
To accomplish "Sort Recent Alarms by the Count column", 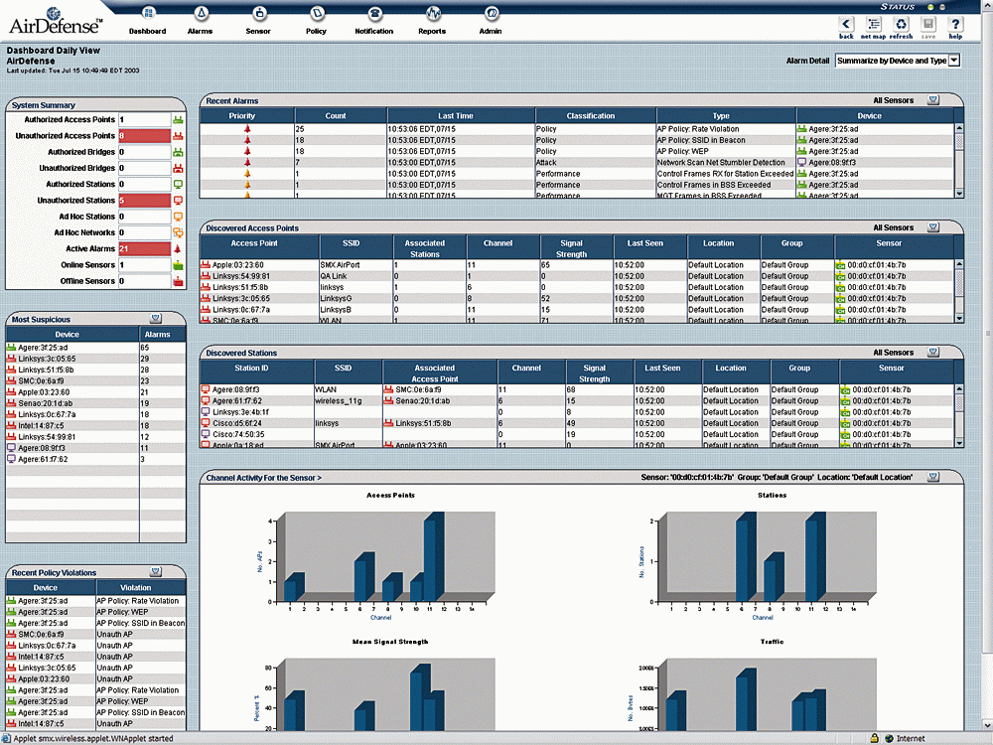I will [336, 116].
